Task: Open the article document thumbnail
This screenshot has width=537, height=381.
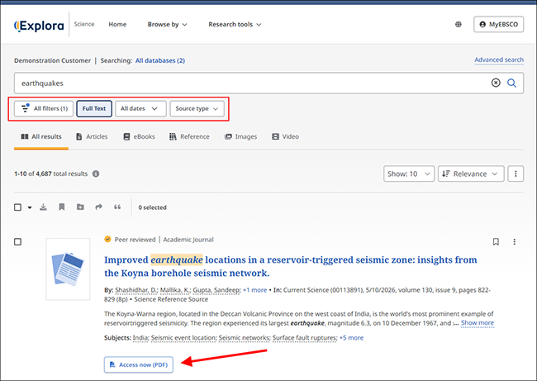Action: (x=68, y=269)
